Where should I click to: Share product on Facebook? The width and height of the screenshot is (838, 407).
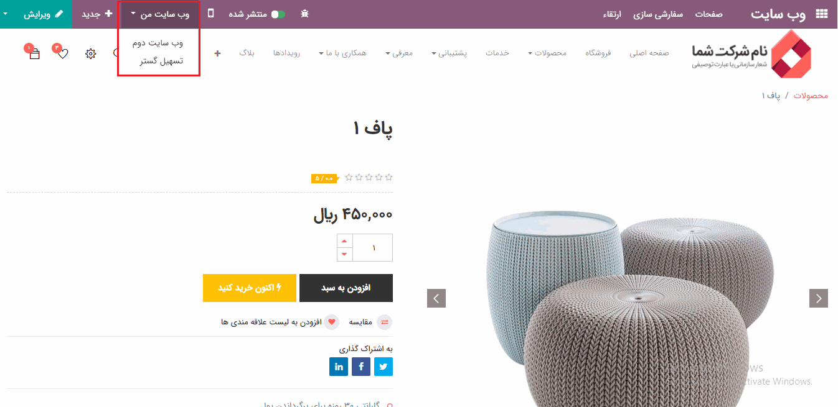coord(361,367)
